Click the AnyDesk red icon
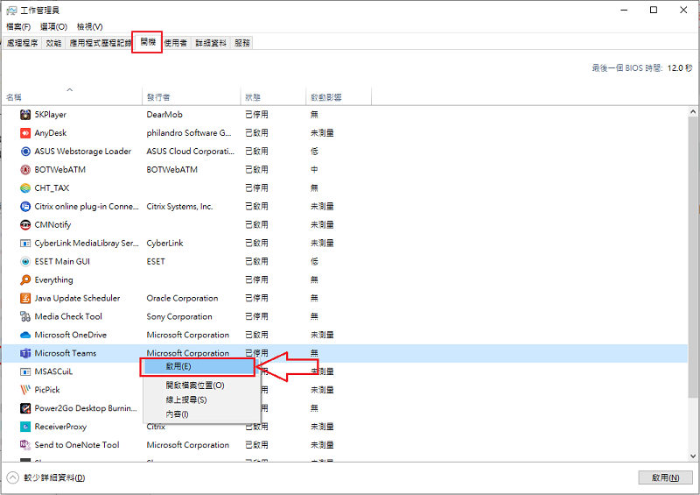The image size is (700, 495). point(25,133)
